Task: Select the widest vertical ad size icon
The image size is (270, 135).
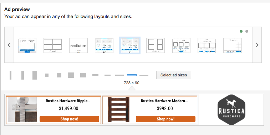Action: (x=35, y=75)
